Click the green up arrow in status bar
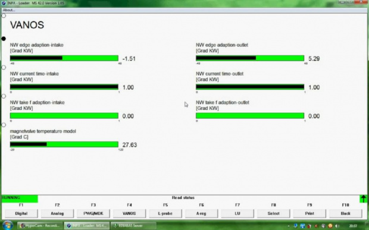Image resolution: width=369 pixels, height=230 pixels. tap(364, 199)
